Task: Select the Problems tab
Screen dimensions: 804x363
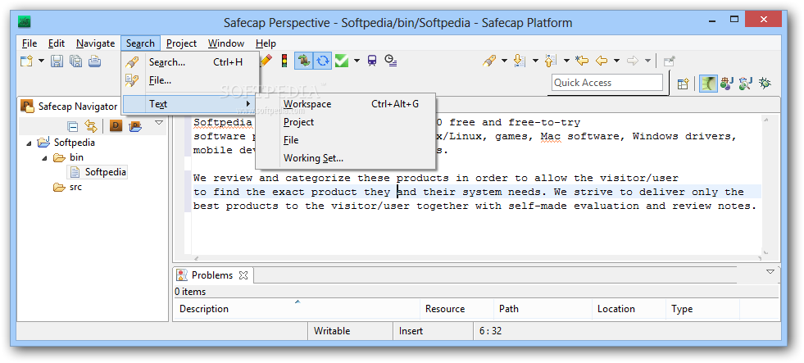Action: point(212,275)
